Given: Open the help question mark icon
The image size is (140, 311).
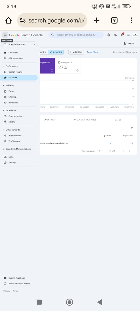Looking at the screenshot, I should point(108,35).
